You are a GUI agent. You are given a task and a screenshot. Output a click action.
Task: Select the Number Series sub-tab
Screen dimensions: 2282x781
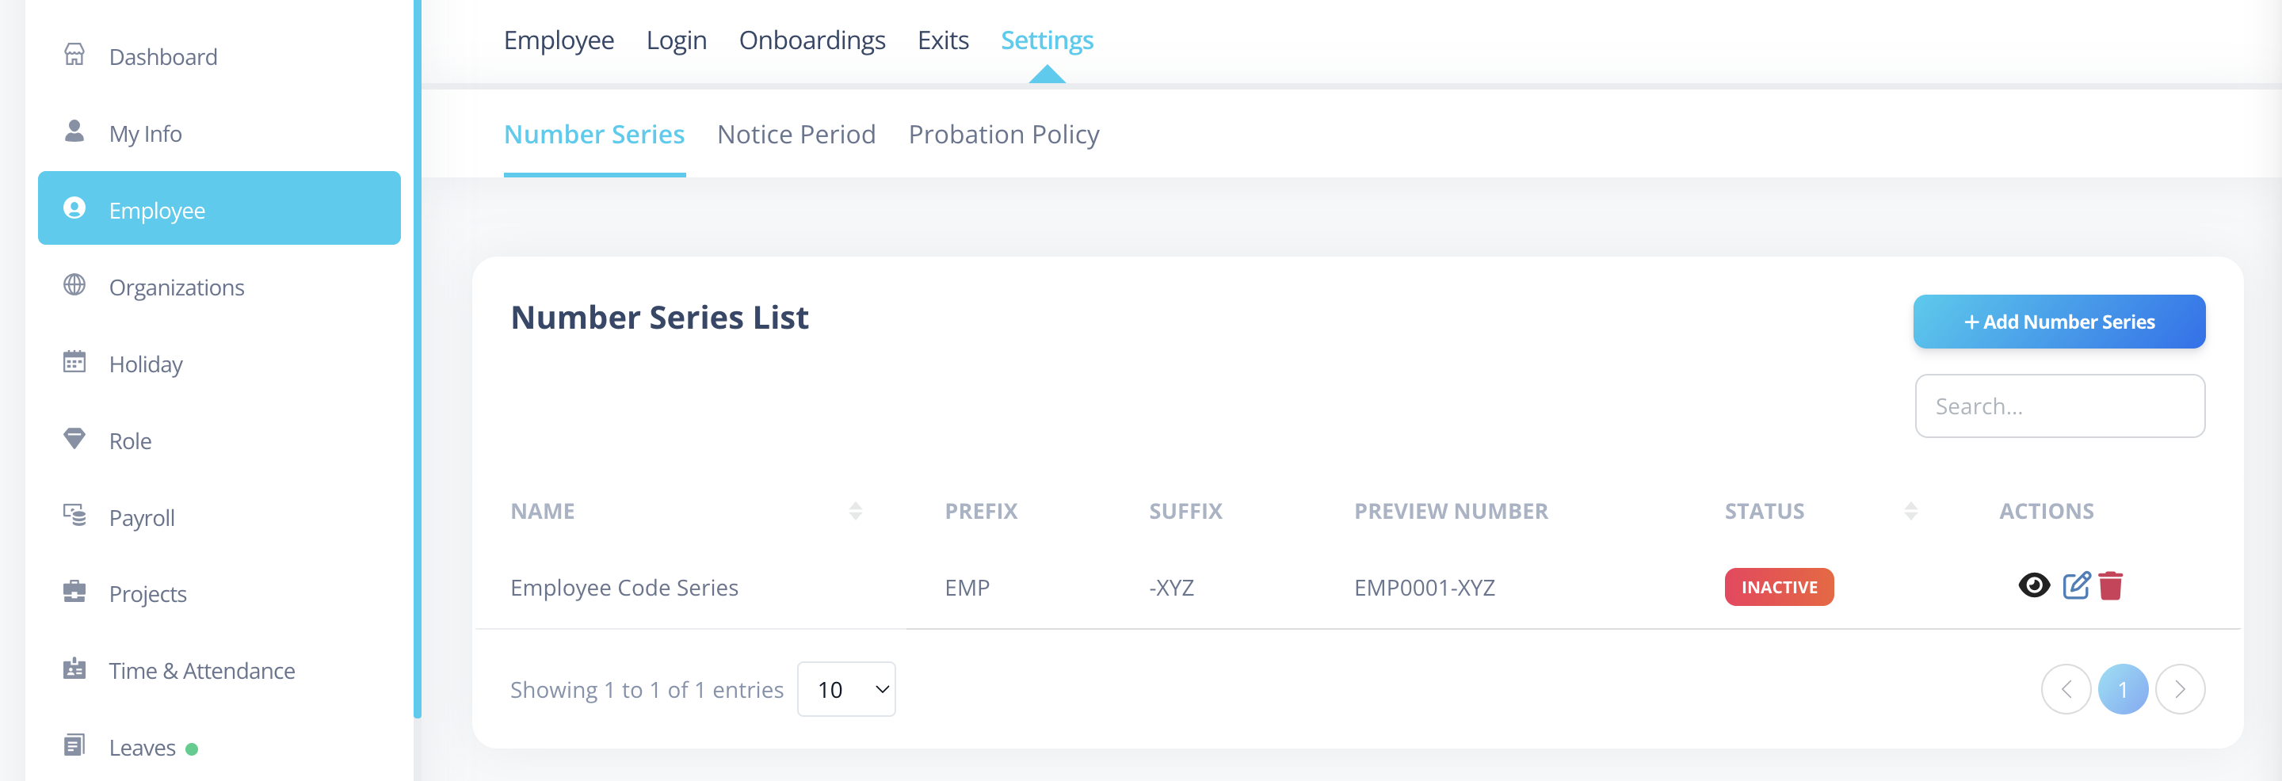(x=594, y=135)
